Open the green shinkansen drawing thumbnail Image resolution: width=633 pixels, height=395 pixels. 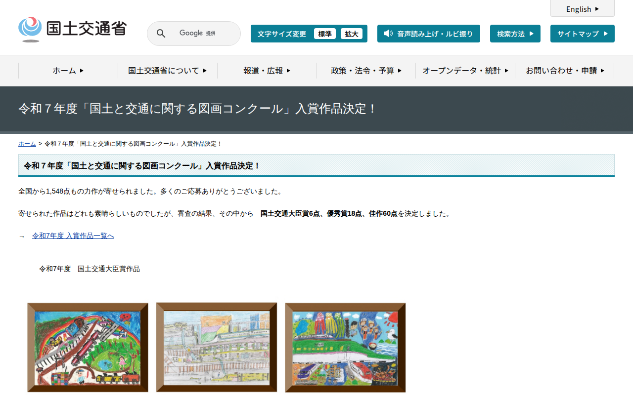click(x=345, y=348)
